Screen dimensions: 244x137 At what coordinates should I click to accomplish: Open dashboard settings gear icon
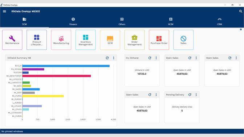pos(241,29)
